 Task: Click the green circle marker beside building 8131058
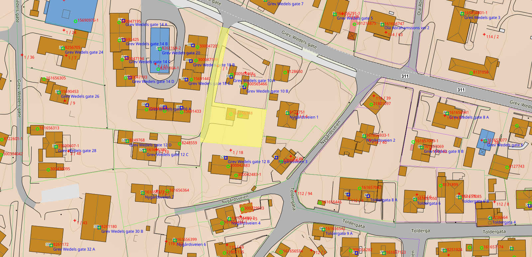[470, 73]
